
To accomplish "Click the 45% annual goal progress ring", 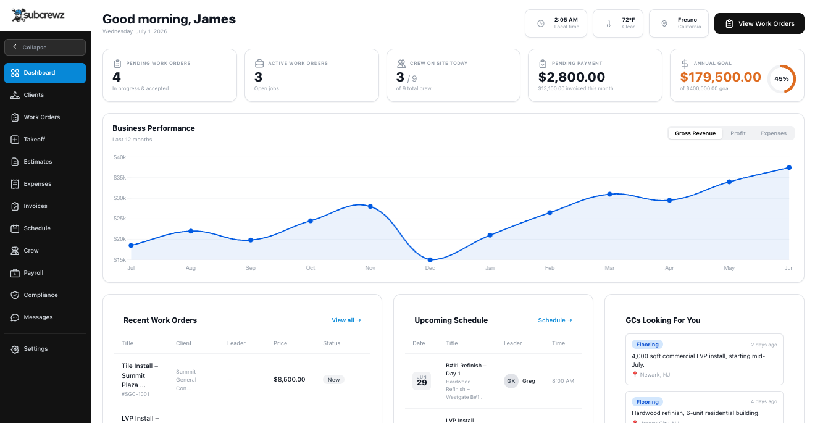I will click(x=782, y=79).
